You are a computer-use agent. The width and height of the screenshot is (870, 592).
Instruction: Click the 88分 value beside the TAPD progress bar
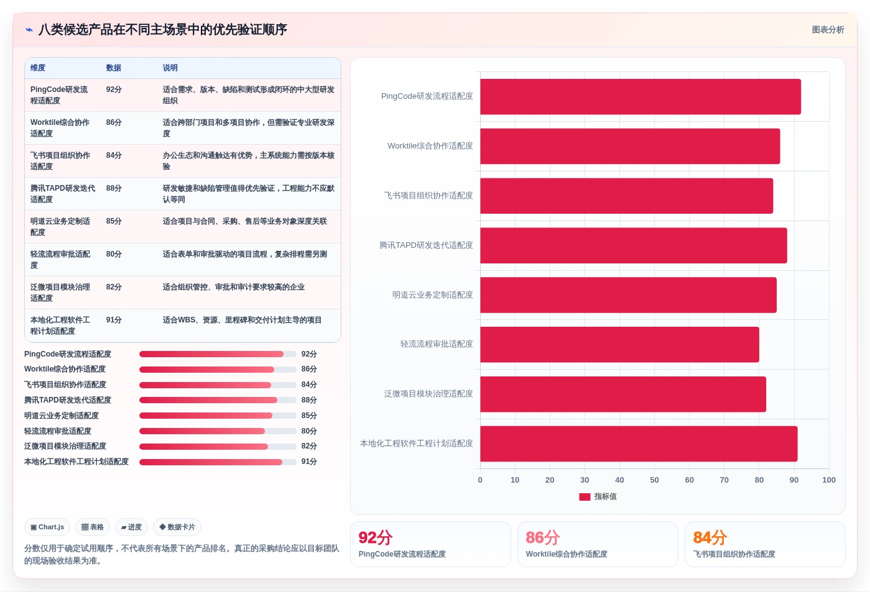tap(309, 400)
